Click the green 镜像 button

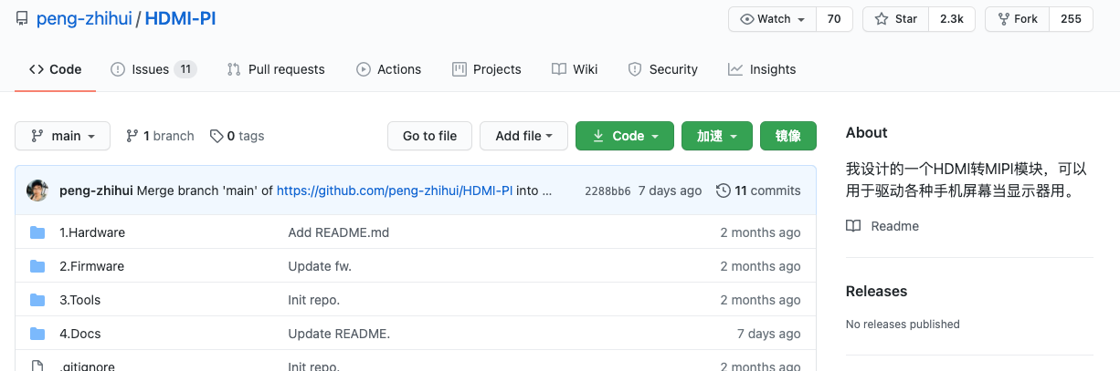tap(788, 136)
